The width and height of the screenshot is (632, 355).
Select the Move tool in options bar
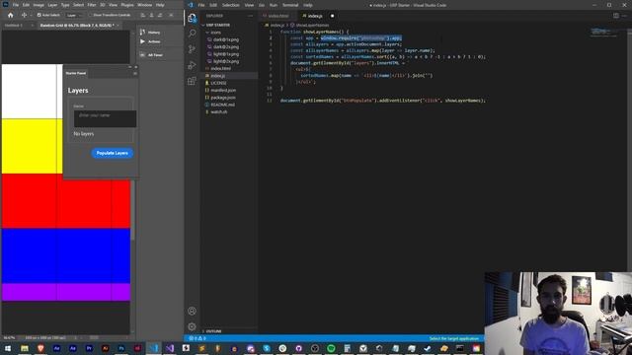click(x=24, y=15)
